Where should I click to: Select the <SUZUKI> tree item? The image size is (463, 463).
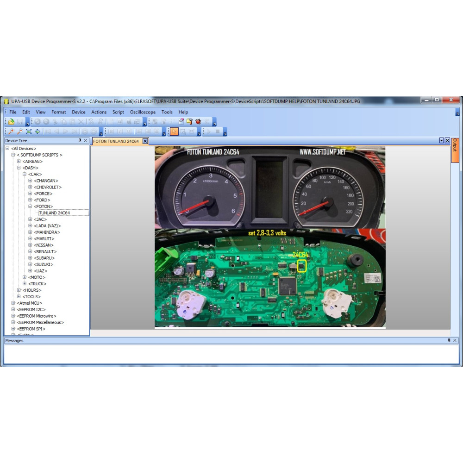pyautogui.click(x=44, y=264)
